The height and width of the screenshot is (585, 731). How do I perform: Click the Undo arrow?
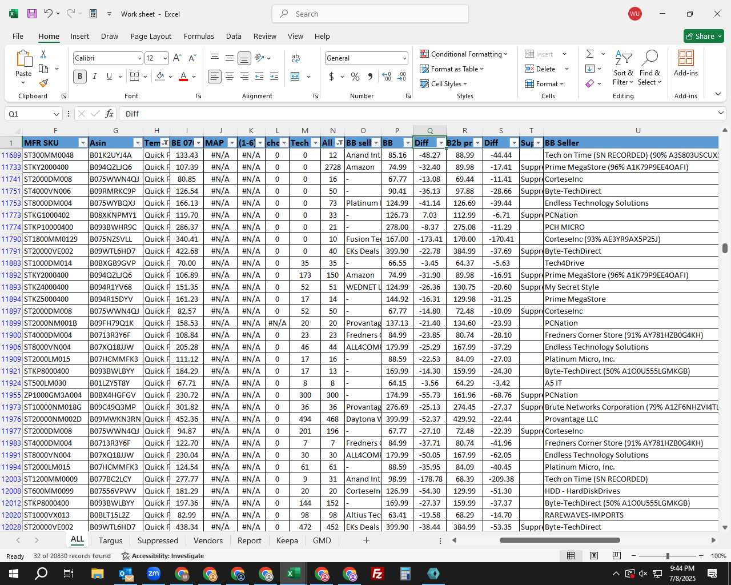[49, 14]
